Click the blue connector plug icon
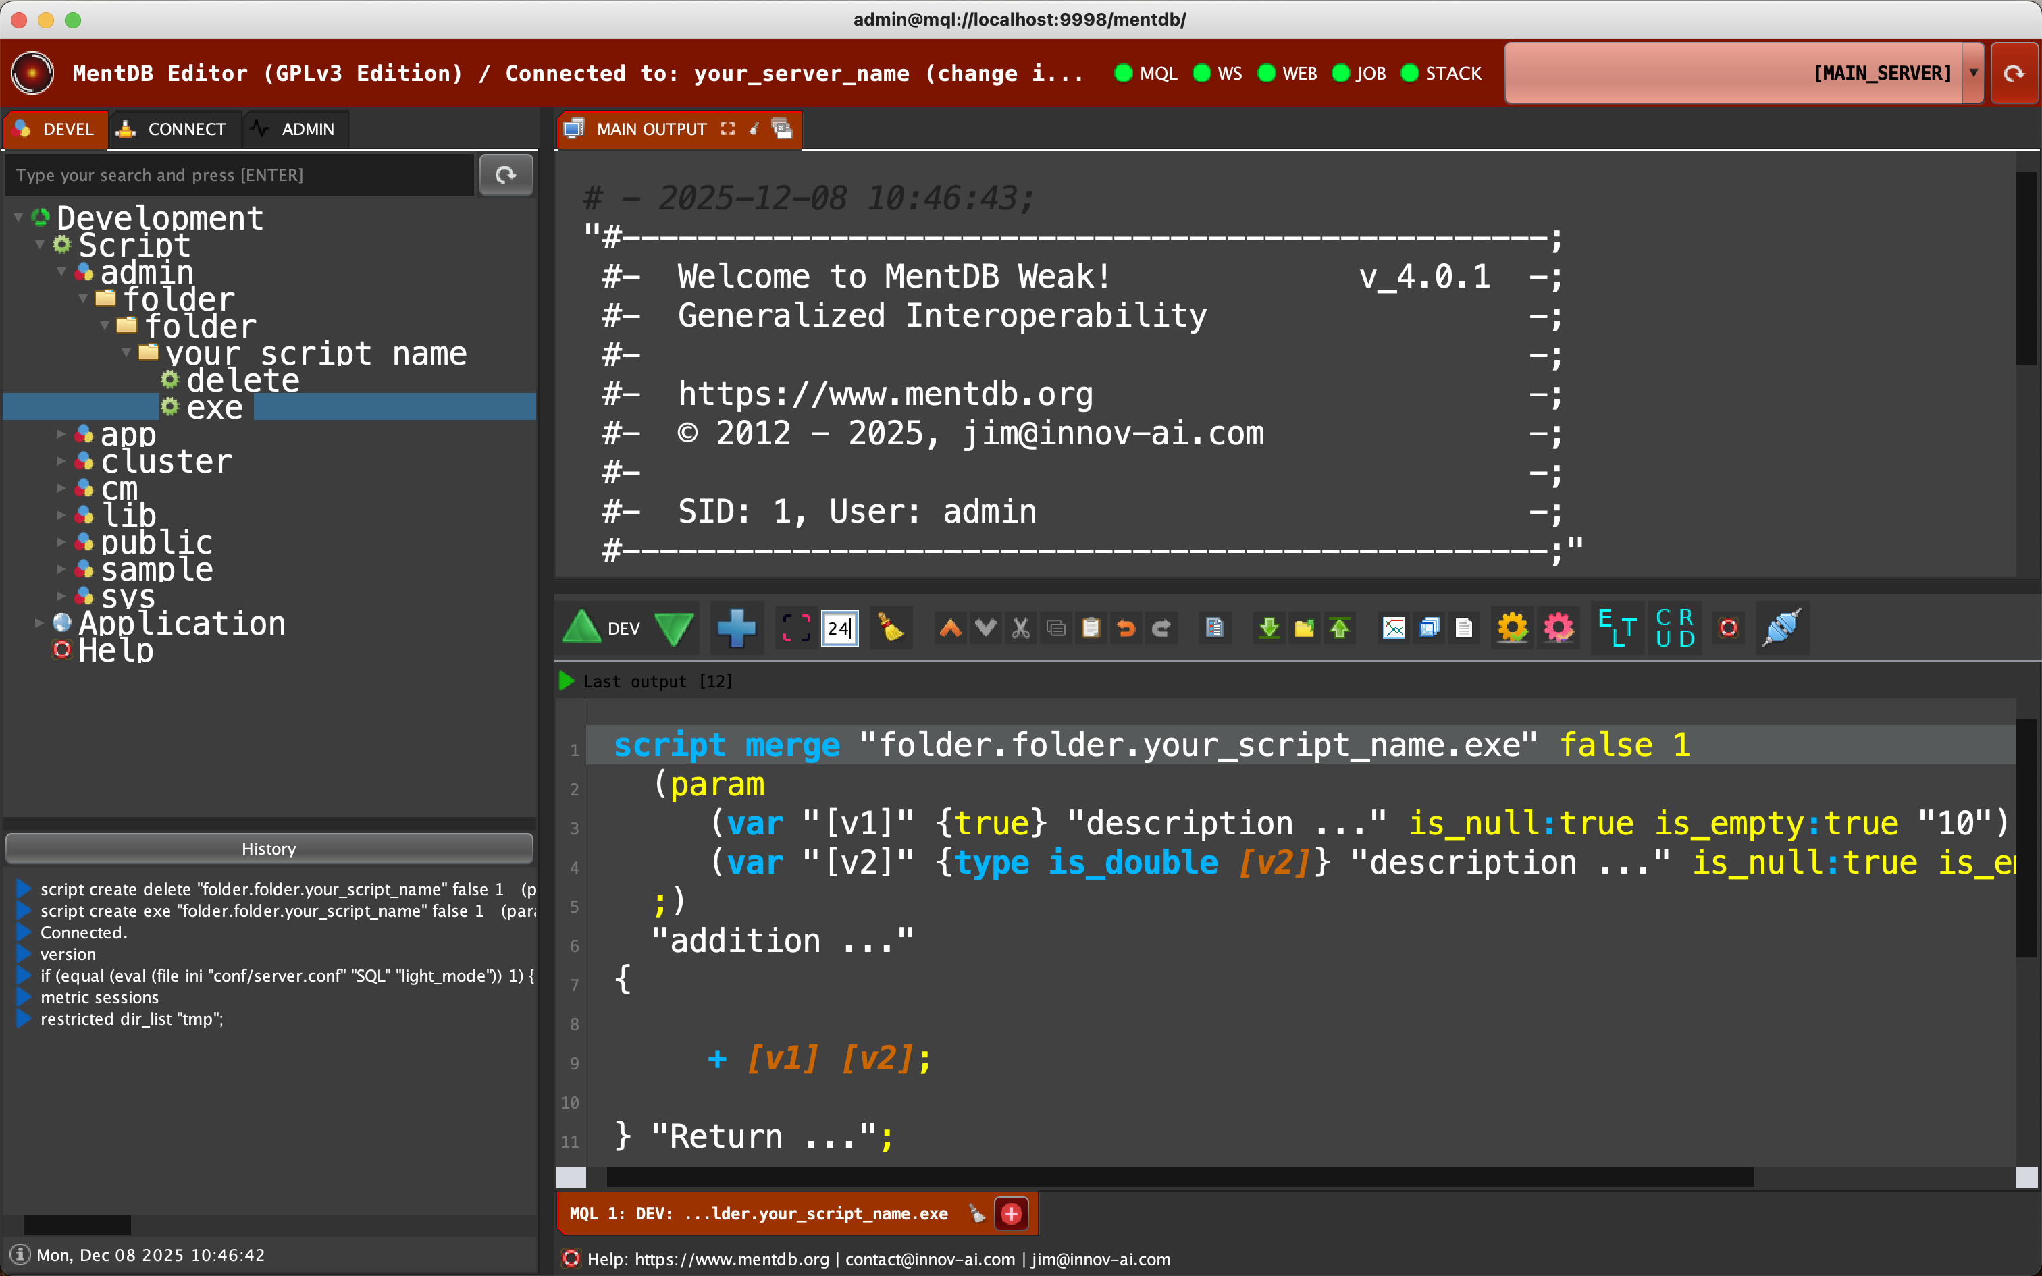This screenshot has height=1276, width=2042. [1781, 629]
